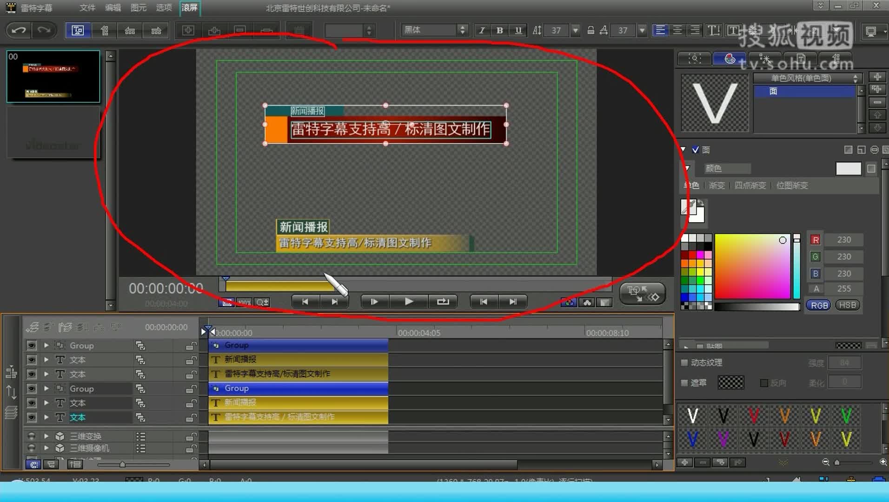This screenshot has height=502, width=889.
Task: Click the redo arrow icon
Action: click(x=44, y=31)
